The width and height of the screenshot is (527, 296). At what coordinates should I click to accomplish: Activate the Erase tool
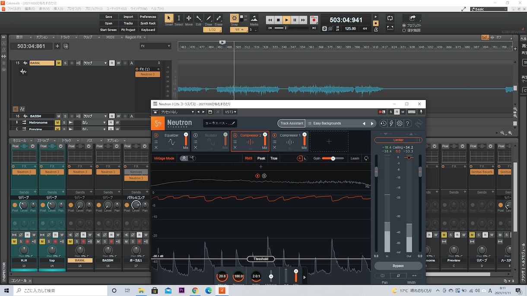[x=219, y=18]
